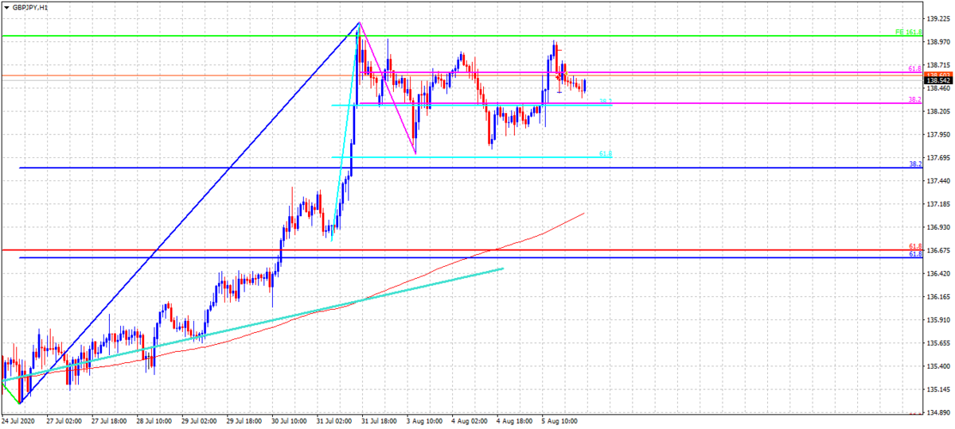
Task: Click price scale value 137.950
Action: coord(938,134)
